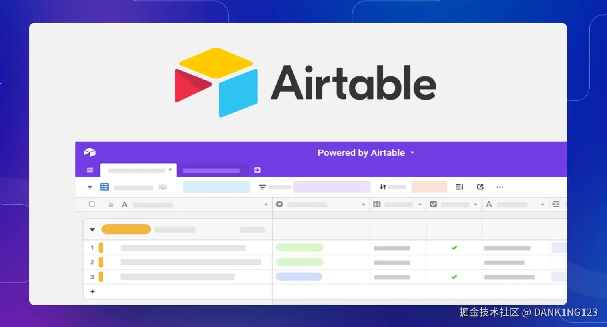This screenshot has width=607, height=327.
Task: Toggle the checkmark in row 1
Action: (x=454, y=248)
